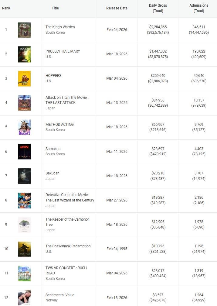Open The Shawshank Redemption poster
Viewport: 217px width, 306px height.
point(24,249)
